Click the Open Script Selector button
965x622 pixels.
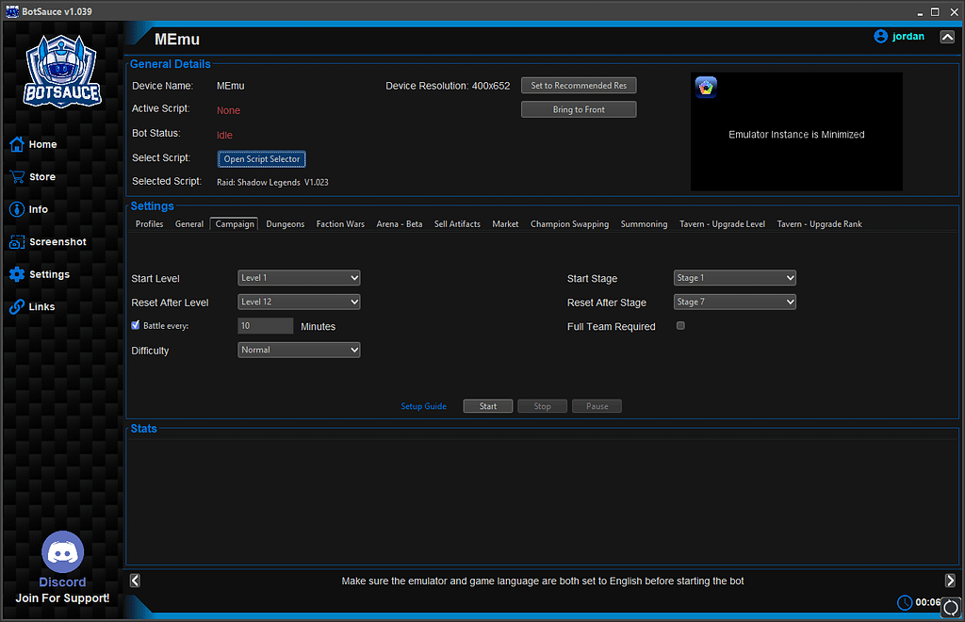tap(260, 158)
